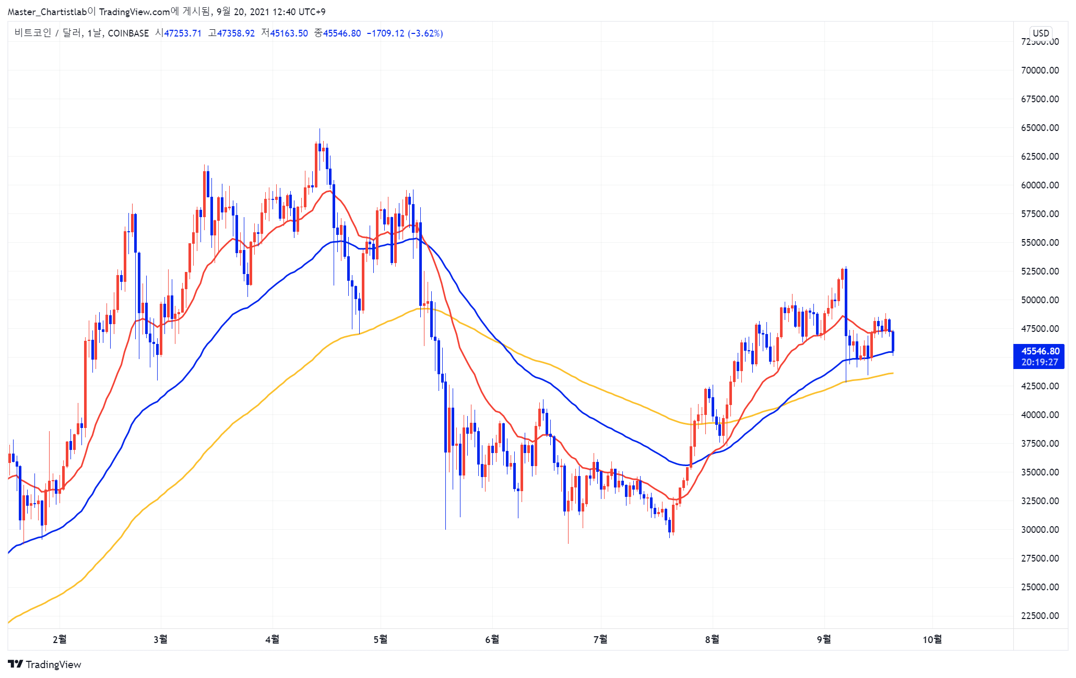This screenshot has width=1076, height=678.
Task: Click the symbol title 비트코인 / 달러
Action: [x=49, y=33]
